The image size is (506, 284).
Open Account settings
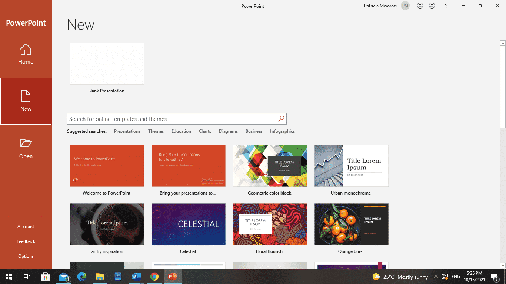(x=26, y=226)
